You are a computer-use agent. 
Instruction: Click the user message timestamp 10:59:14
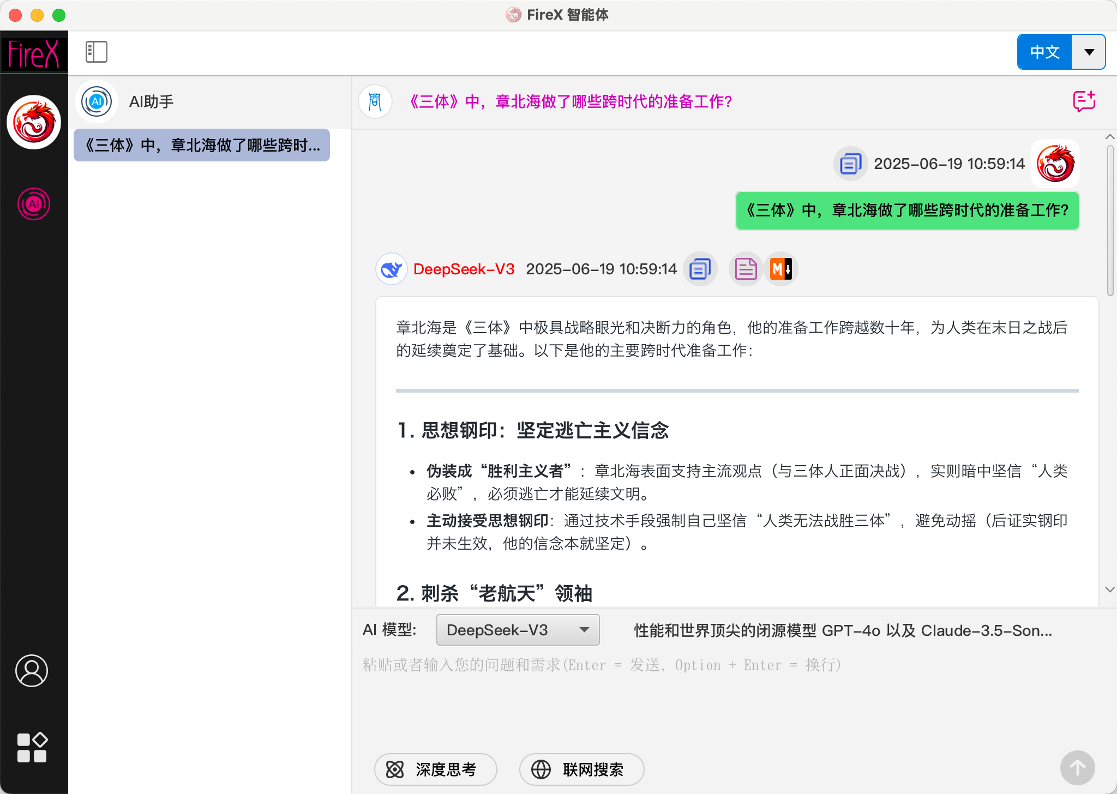pyautogui.click(x=949, y=164)
